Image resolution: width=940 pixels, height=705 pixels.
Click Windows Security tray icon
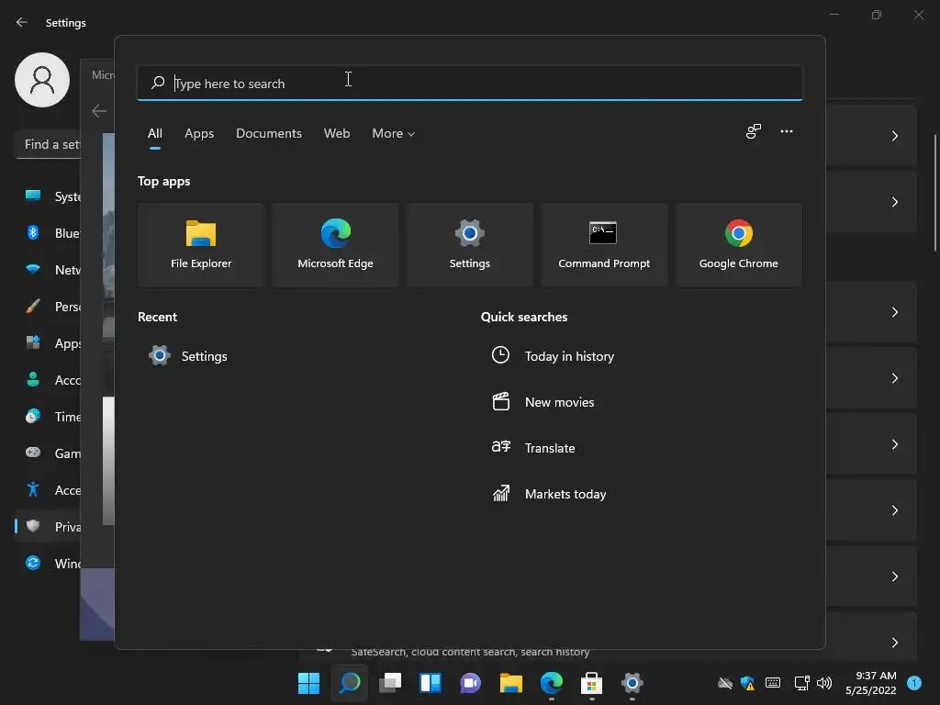pos(747,683)
